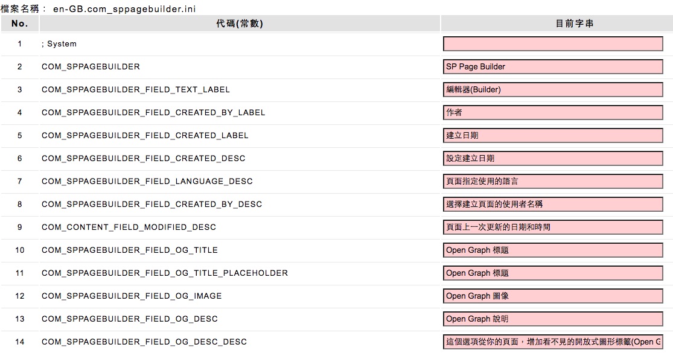673x353 pixels.
Task: Focus the '作者' translation field
Action: coord(553,113)
